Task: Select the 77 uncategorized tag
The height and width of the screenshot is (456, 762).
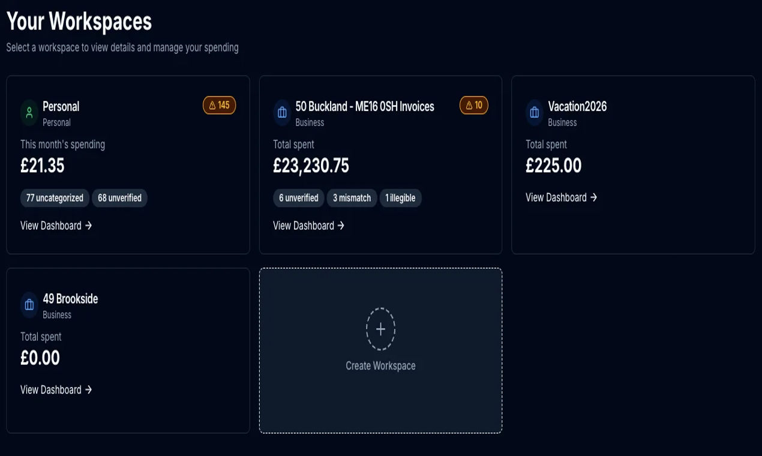Action: pyautogui.click(x=55, y=198)
